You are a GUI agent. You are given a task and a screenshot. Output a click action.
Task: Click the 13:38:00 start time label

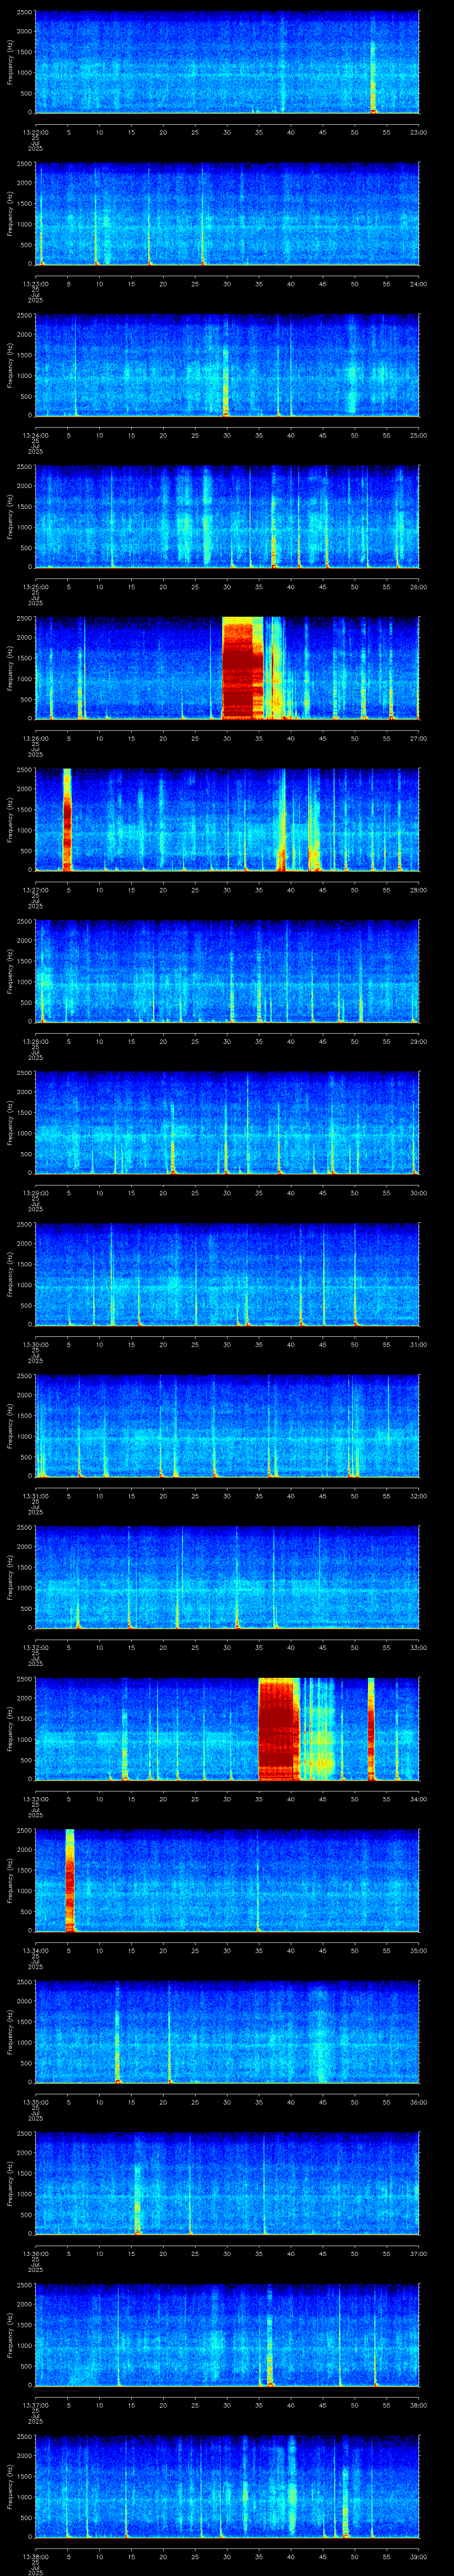35,2556
